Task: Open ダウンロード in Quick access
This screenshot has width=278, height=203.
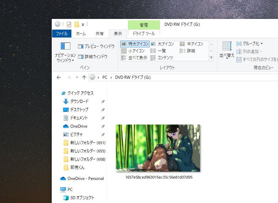Action: pos(76,101)
